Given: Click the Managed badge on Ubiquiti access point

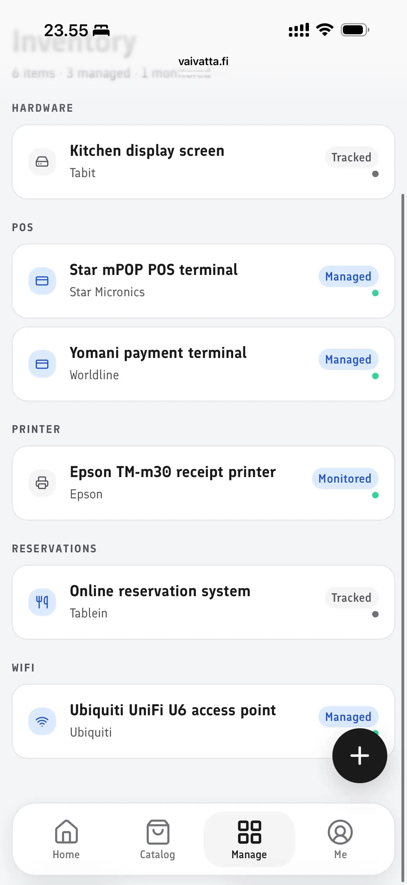Looking at the screenshot, I should click(x=348, y=717).
